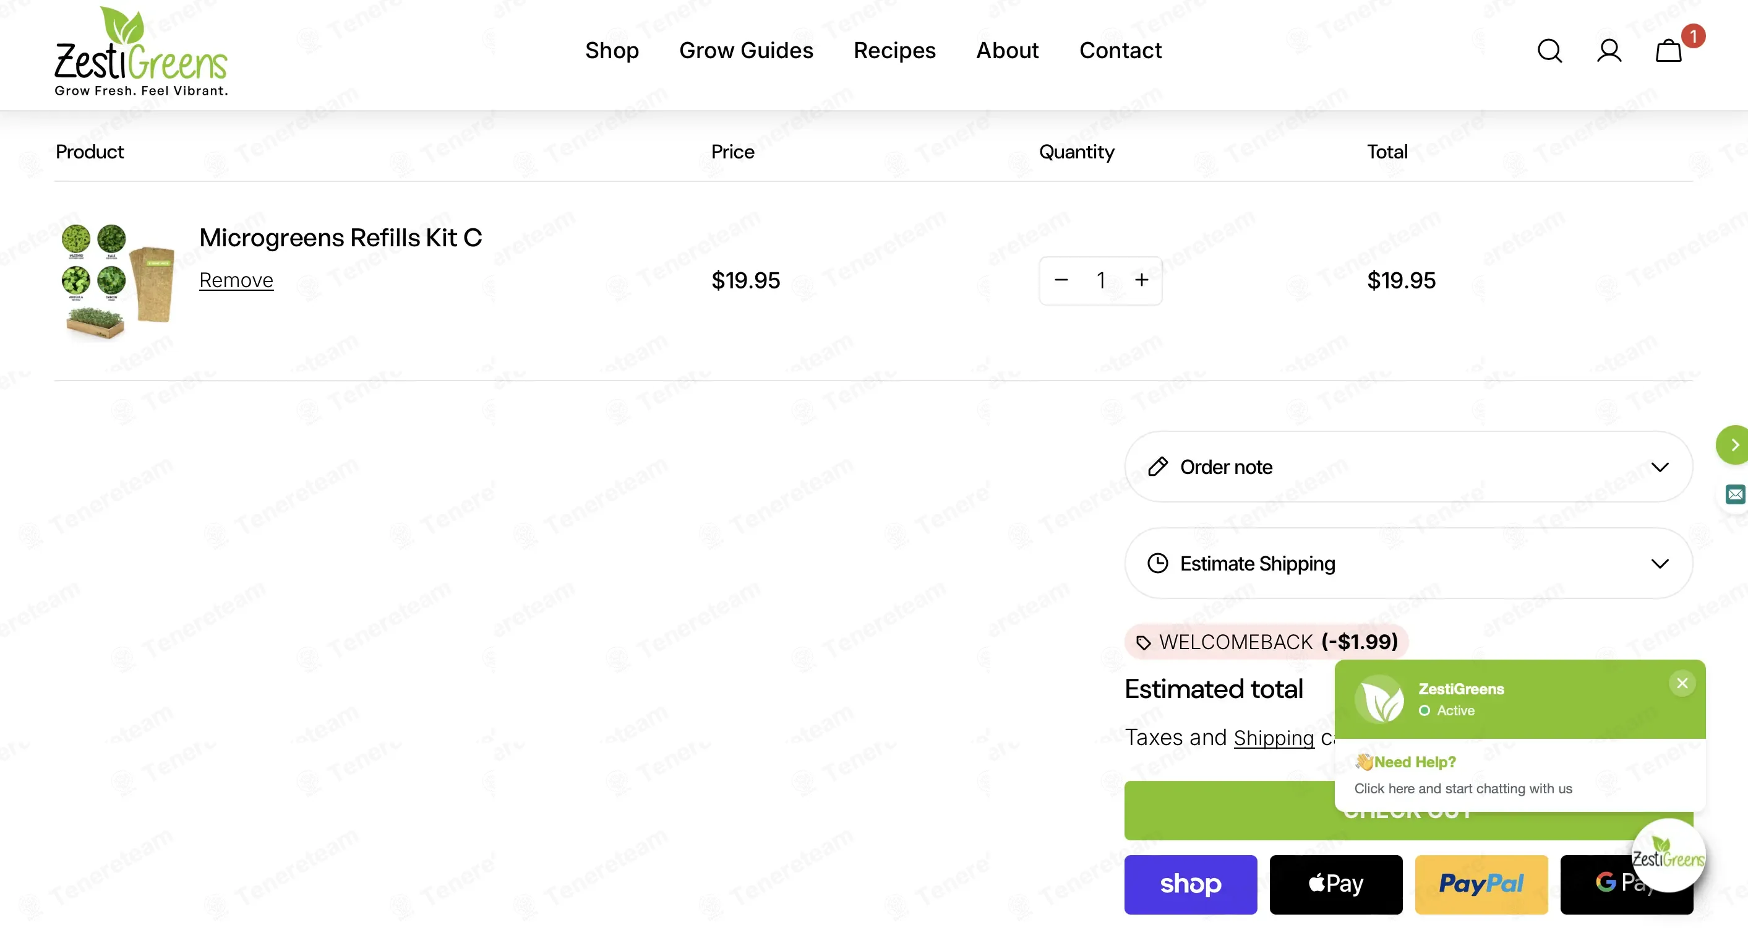1748x948 pixels.
Task: Open the search magnifier icon
Action: point(1549,51)
